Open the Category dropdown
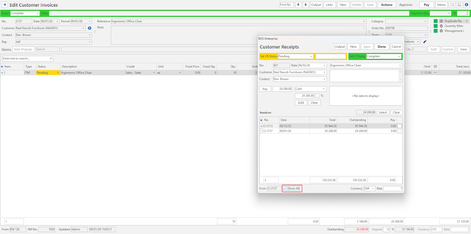The height and width of the screenshot is (234, 471). click(x=426, y=21)
